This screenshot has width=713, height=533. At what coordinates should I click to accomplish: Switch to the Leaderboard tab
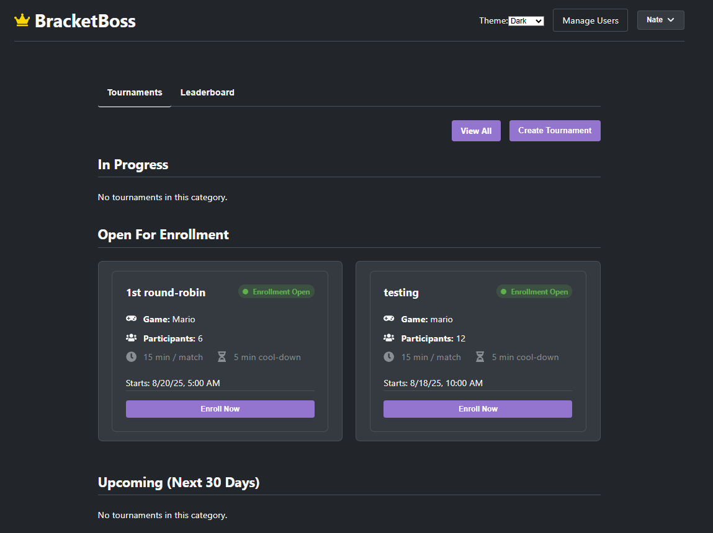click(207, 92)
